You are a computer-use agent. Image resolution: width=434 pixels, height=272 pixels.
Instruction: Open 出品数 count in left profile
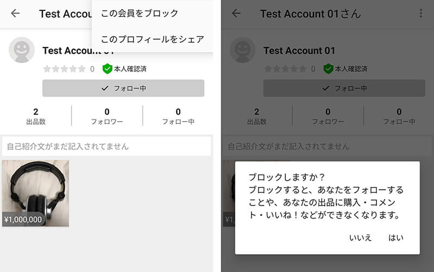click(x=36, y=116)
